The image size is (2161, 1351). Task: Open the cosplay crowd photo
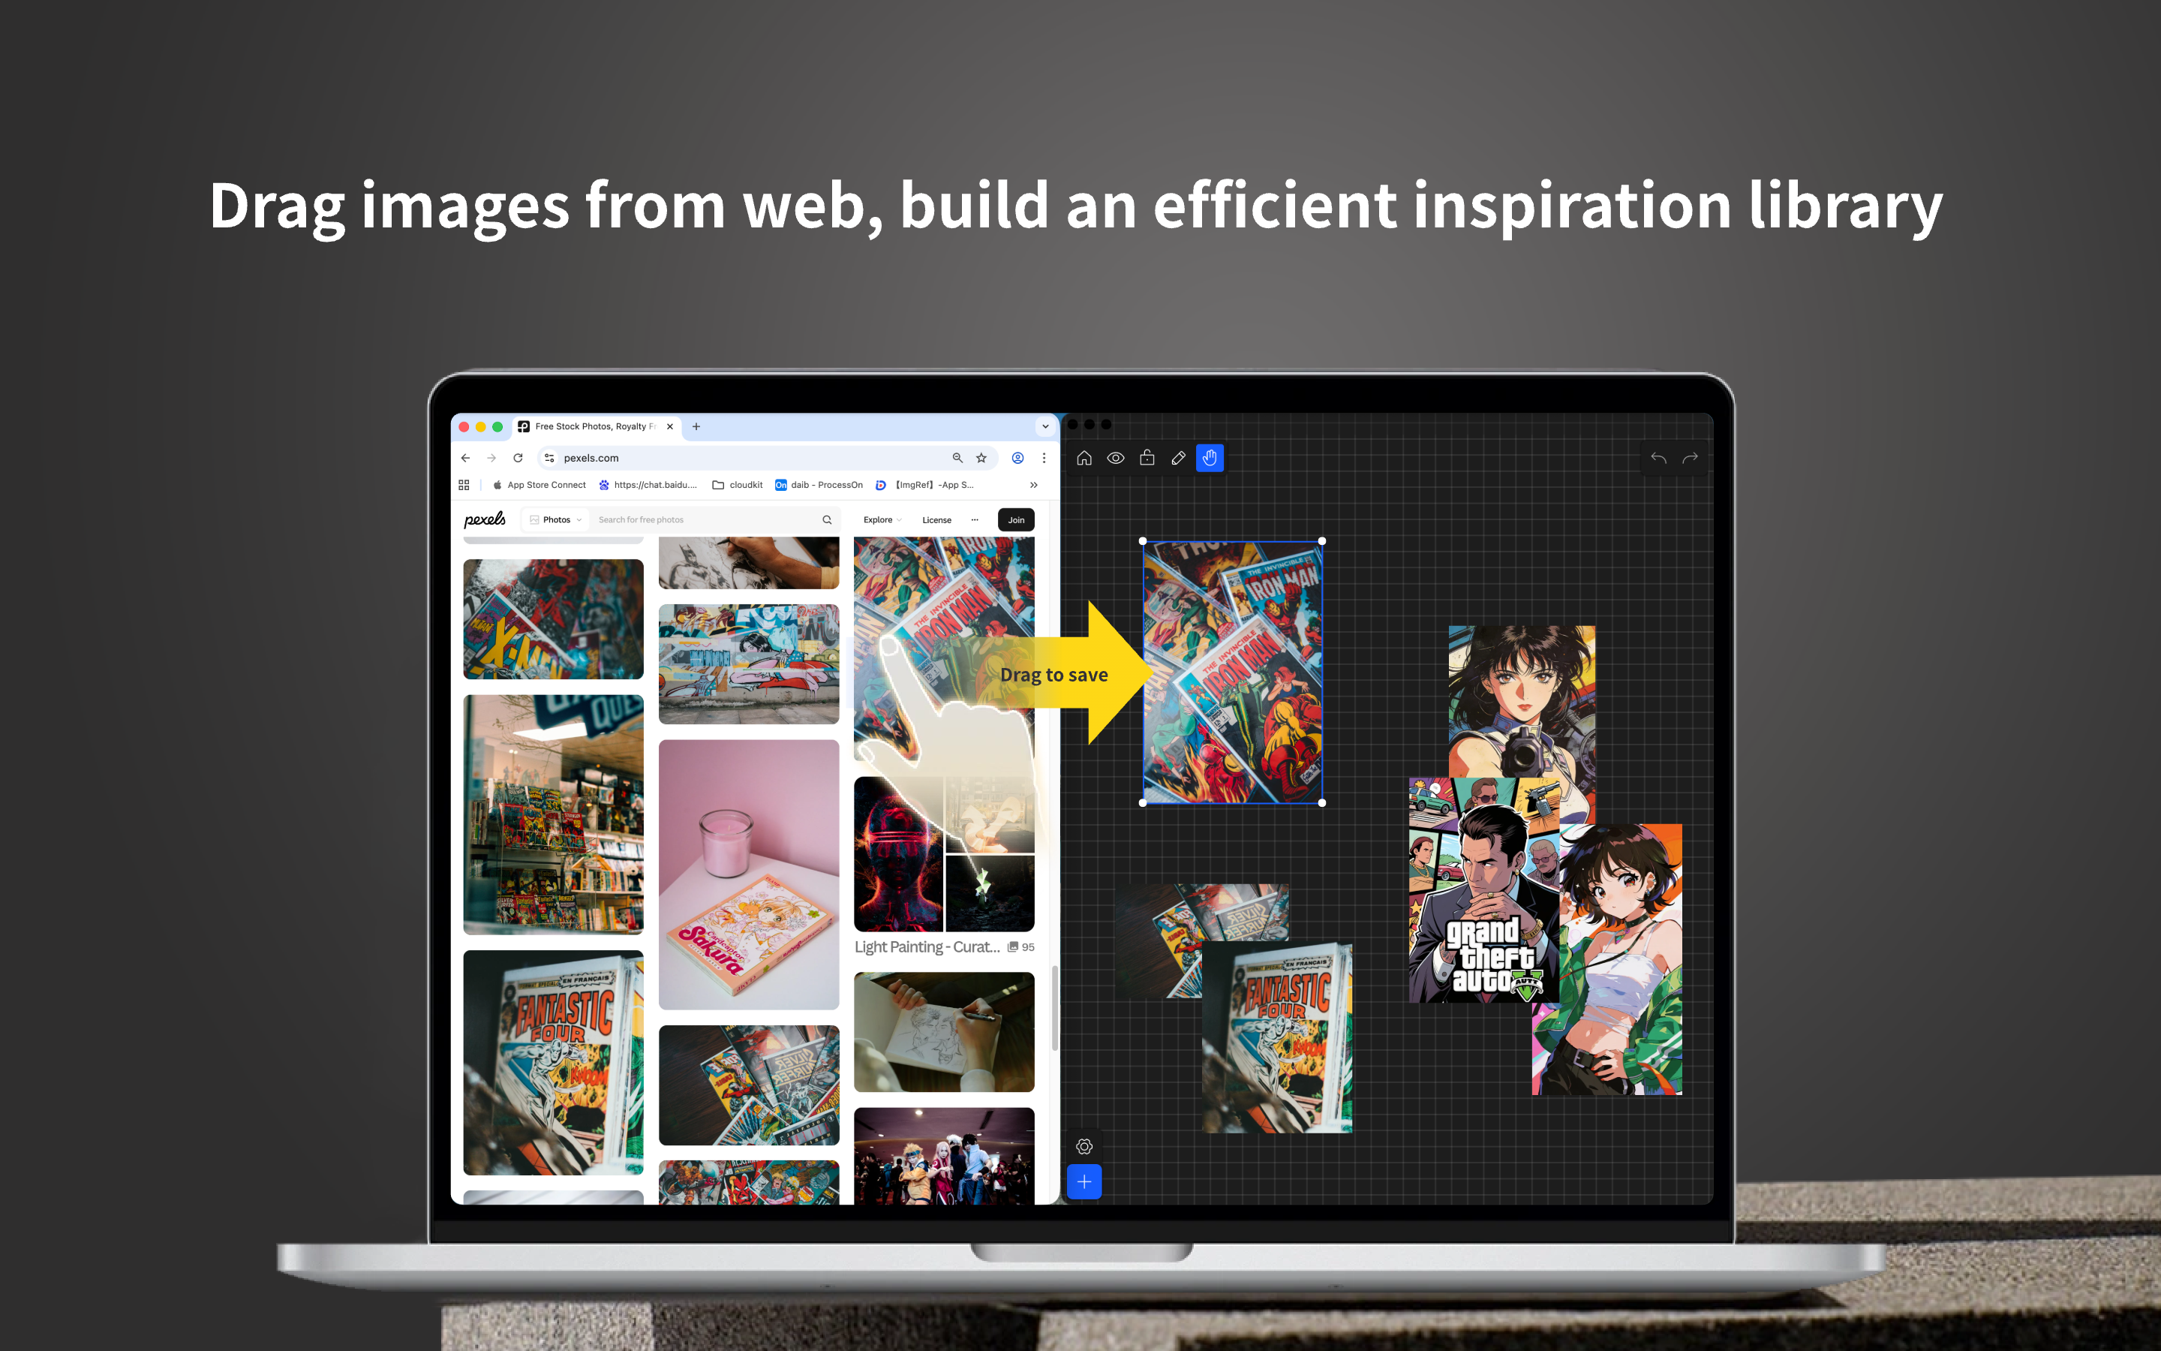[x=944, y=1155]
